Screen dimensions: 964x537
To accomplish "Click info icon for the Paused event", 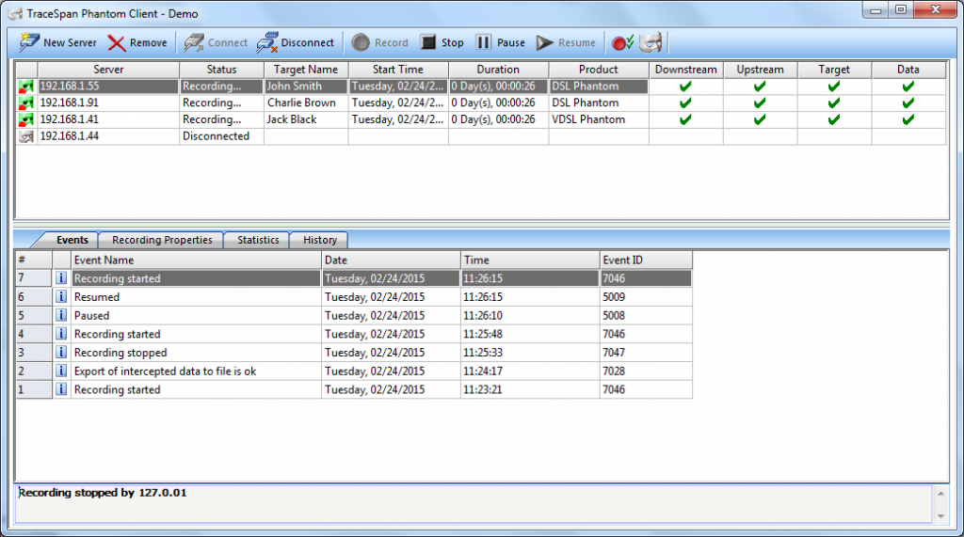I will click(x=62, y=316).
